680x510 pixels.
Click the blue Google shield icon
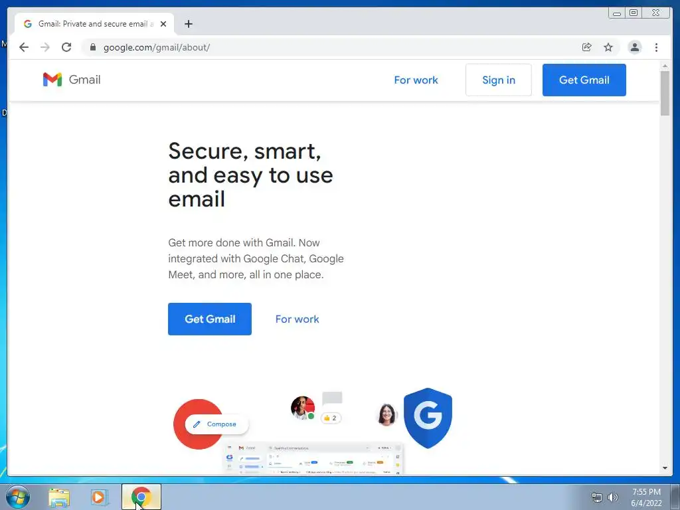pos(428,418)
